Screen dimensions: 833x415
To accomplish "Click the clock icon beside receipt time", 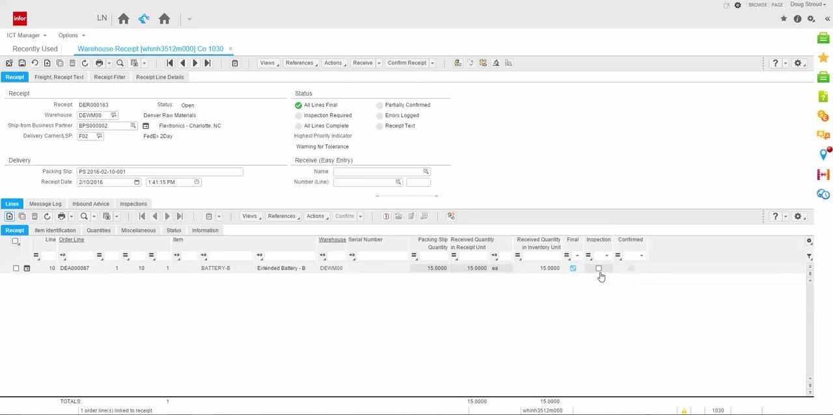I will point(197,182).
